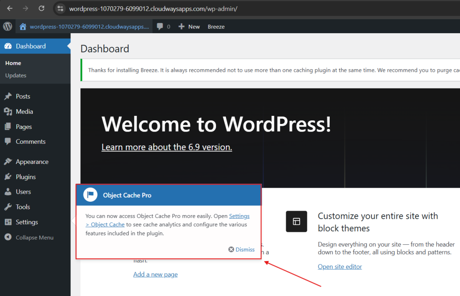Click the Posts pushpin icon

(8, 96)
